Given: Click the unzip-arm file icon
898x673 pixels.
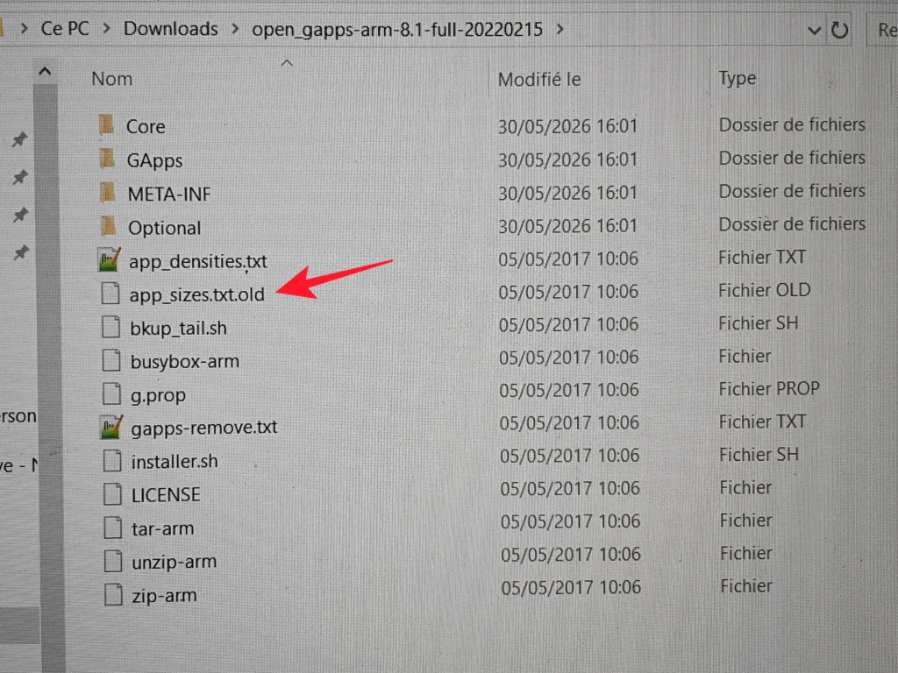Looking at the screenshot, I should click(x=113, y=561).
